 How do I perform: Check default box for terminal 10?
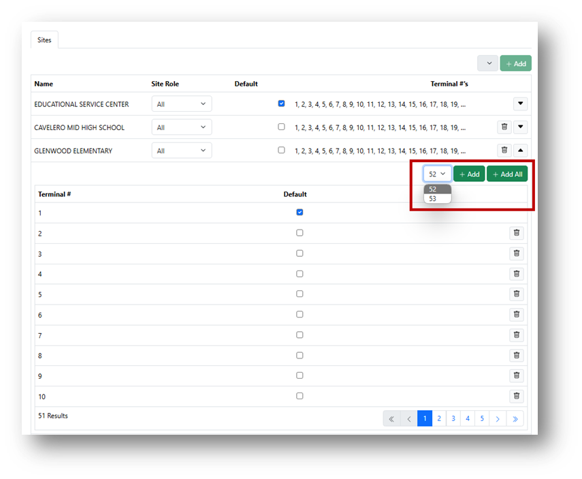tap(300, 396)
